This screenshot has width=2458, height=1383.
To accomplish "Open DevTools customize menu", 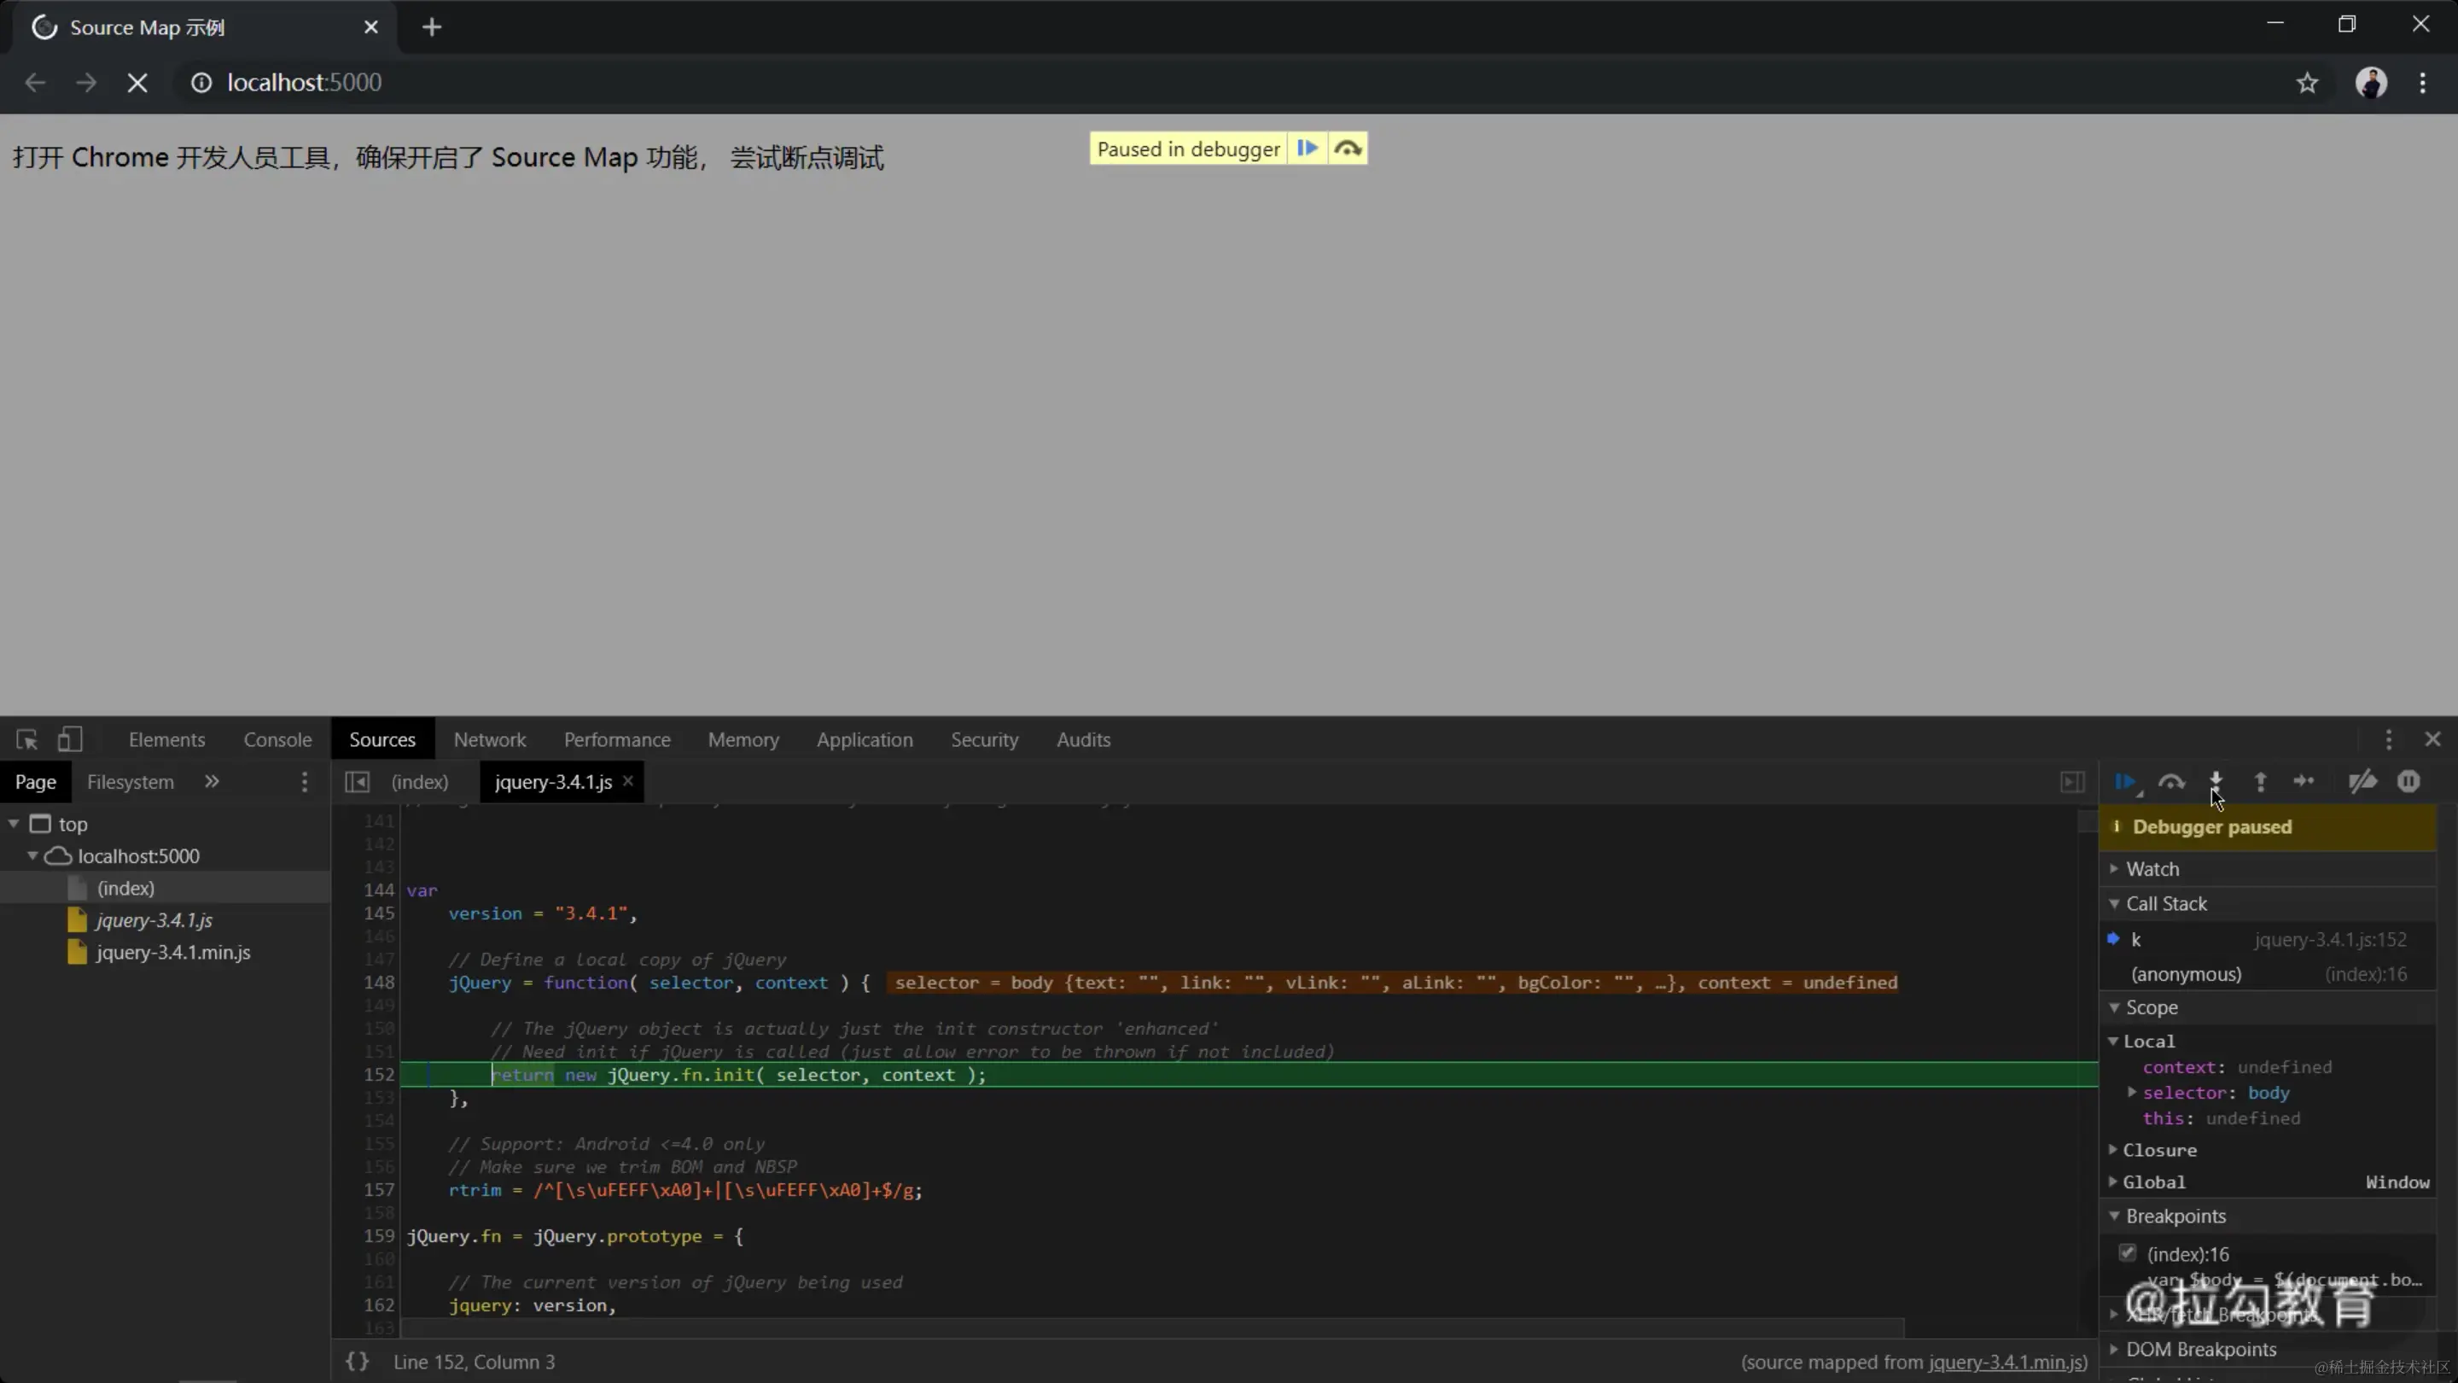I will click(2388, 739).
